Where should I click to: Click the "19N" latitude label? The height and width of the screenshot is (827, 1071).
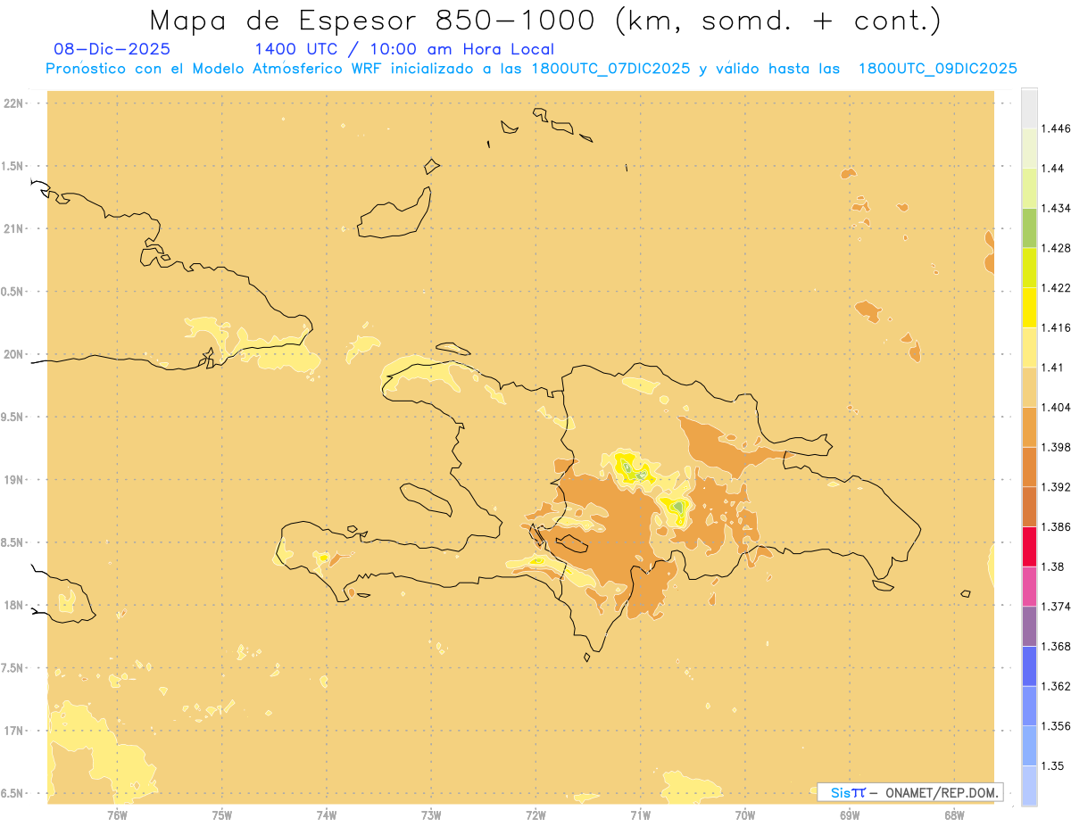click(13, 480)
